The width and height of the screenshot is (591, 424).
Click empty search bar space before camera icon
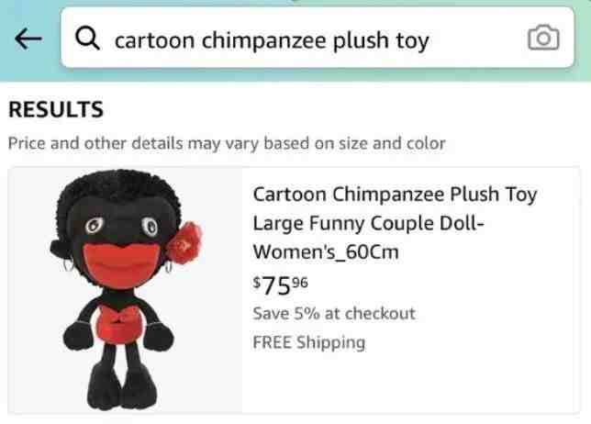click(477, 39)
